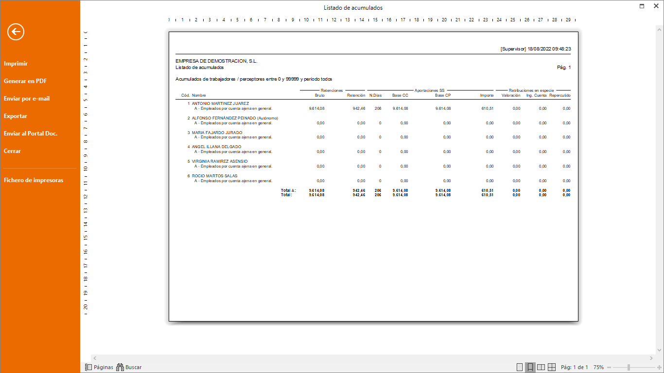This screenshot has width=664, height=373.
Task: Click the Pág: 1 de 1 indicator
Action: [575, 367]
